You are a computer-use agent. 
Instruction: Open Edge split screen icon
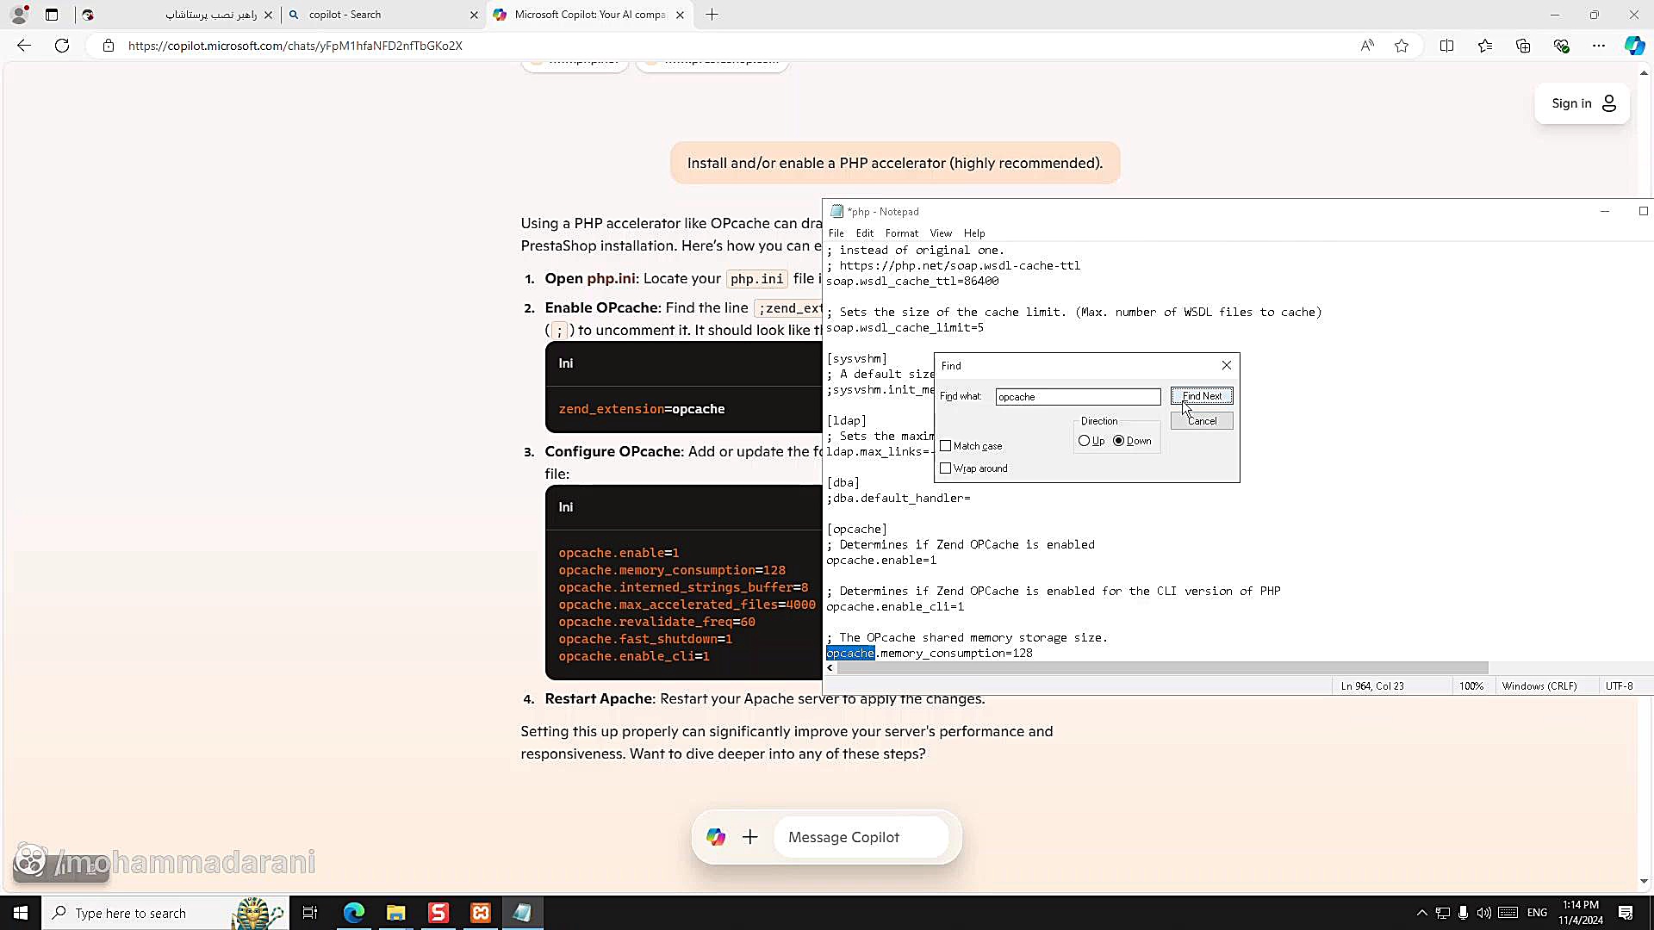[1446, 46]
